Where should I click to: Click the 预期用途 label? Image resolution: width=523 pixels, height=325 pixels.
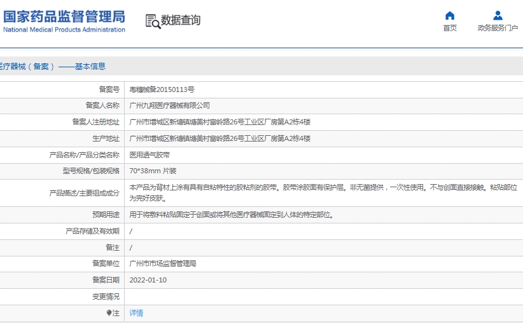[x=106, y=215]
